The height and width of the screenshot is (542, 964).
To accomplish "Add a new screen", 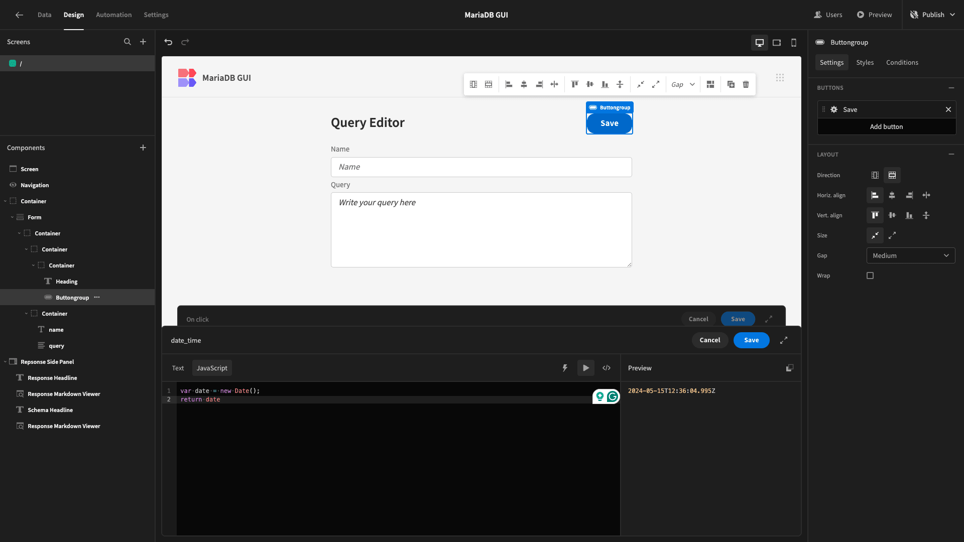I will coord(143,42).
